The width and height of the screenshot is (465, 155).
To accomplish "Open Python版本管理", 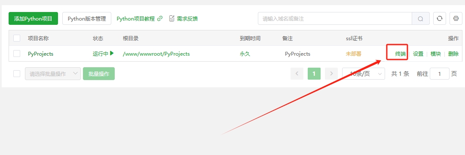I will [87, 18].
